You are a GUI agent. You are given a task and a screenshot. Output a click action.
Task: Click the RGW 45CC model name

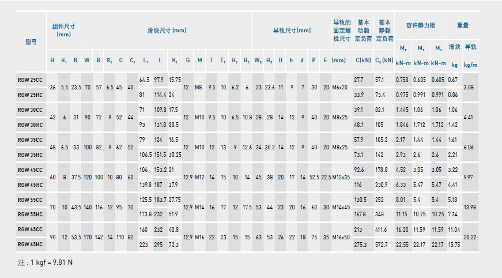pos(31,170)
